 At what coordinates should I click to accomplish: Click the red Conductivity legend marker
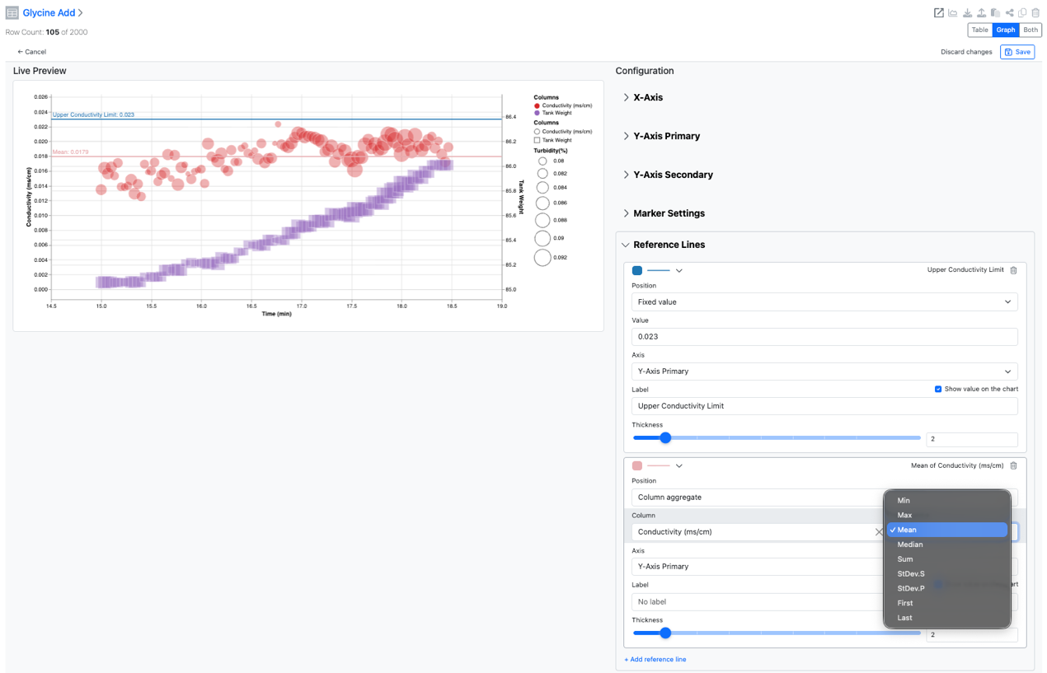(538, 106)
